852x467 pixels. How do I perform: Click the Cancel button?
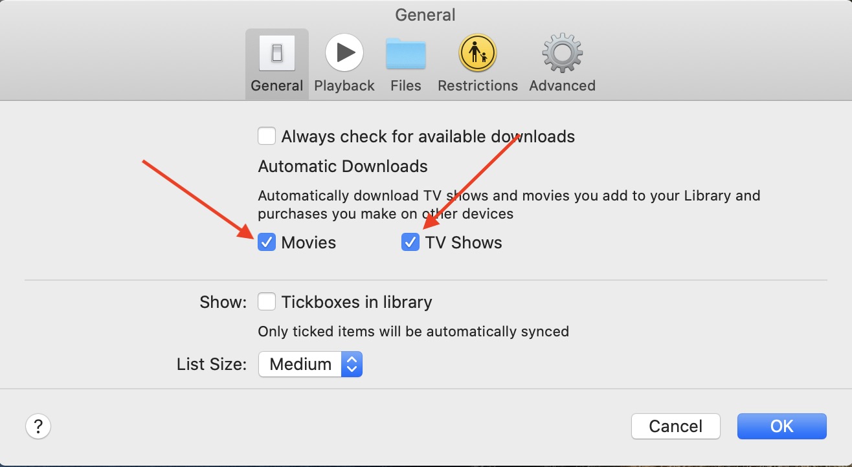[x=676, y=426]
